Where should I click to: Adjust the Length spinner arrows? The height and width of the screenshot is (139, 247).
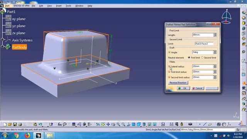click(x=215, y=35)
